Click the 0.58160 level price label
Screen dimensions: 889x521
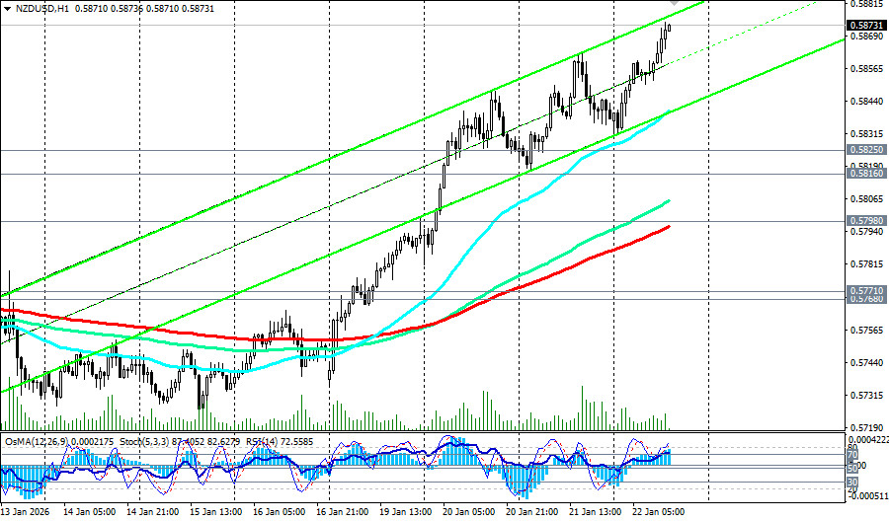click(x=865, y=174)
